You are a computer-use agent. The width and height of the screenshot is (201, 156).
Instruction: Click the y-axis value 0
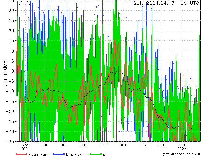coord(13,71)
